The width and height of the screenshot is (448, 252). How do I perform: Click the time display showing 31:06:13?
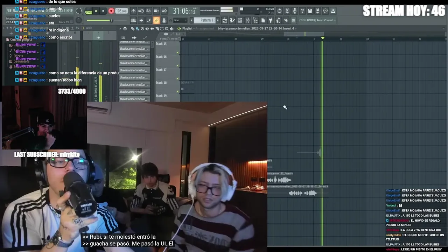coord(184,11)
